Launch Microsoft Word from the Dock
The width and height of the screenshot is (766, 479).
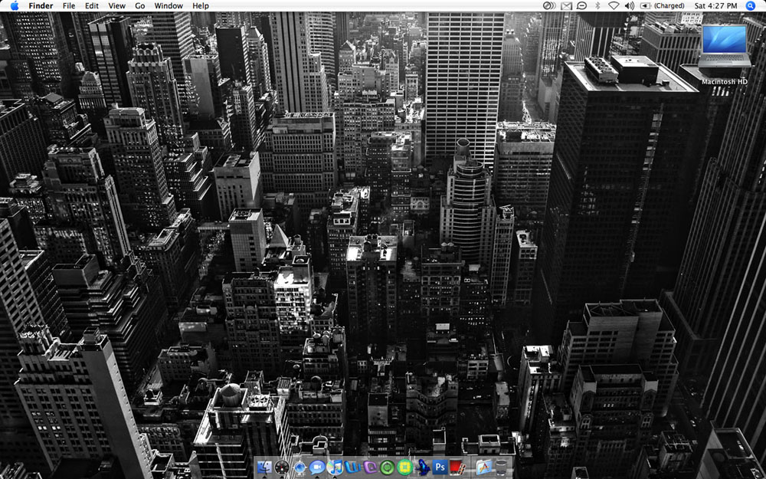pyautogui.click(x=352, y=468)
